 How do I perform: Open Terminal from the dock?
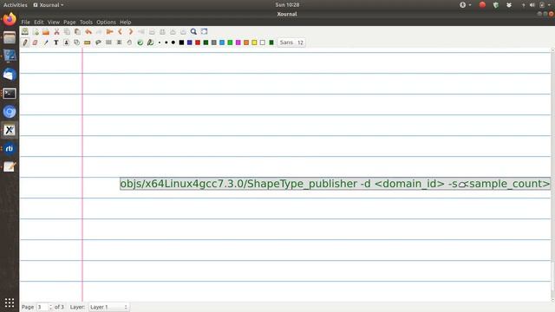tap(10, 94)
